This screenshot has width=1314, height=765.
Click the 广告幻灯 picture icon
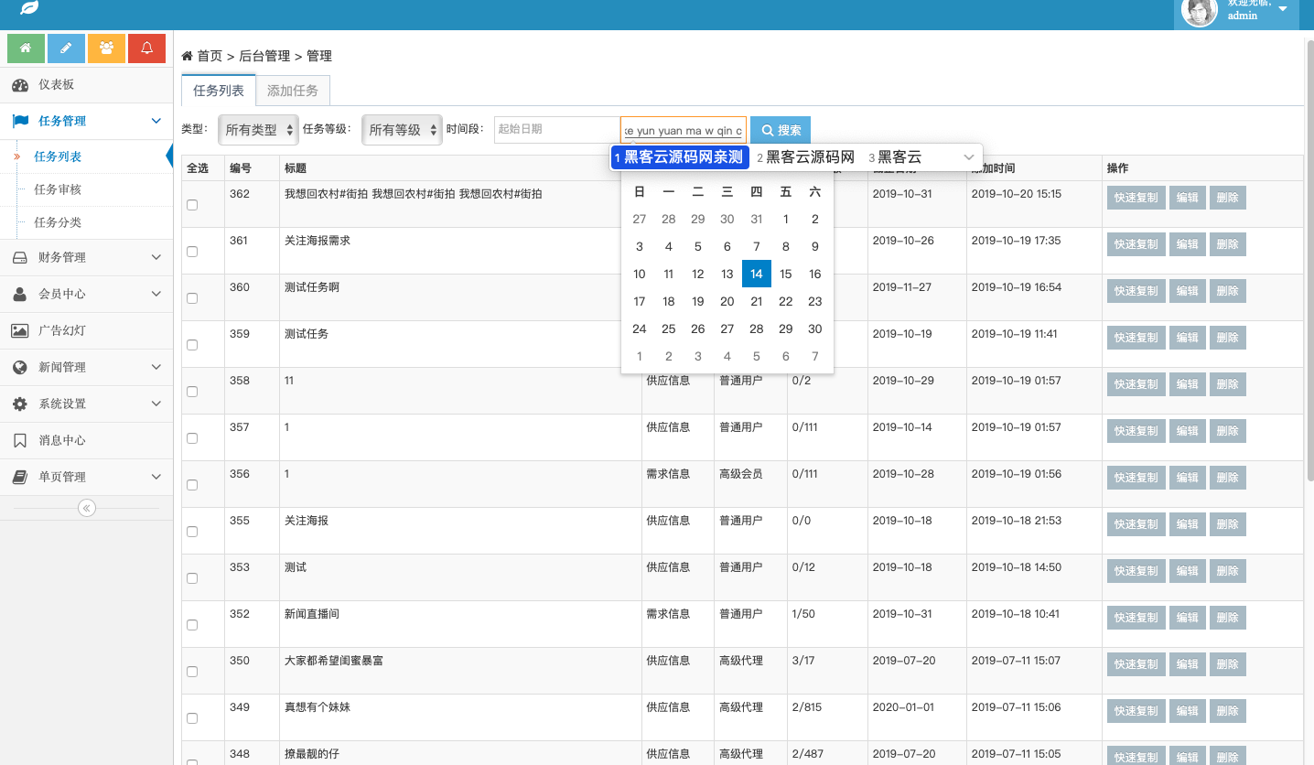click(20, 330)
